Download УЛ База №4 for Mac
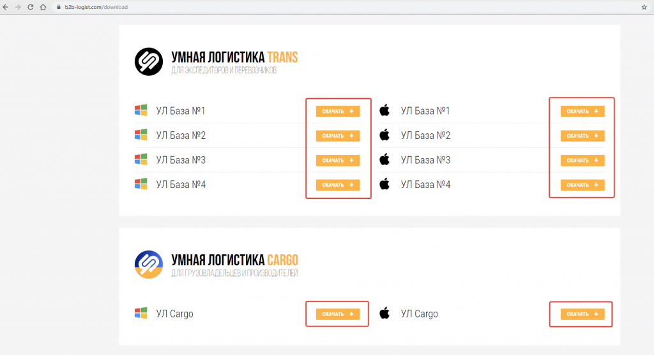Image resolution: width=654 pixels, height=355 pixels. pyautogui.click(x=582, y=185)
